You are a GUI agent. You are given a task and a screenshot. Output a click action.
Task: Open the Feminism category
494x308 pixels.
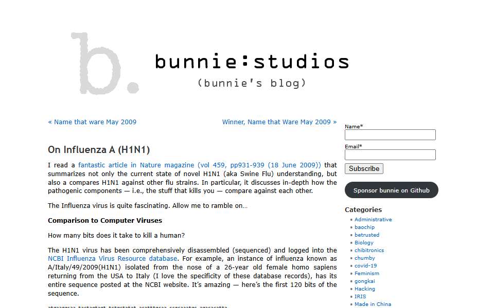pos(367,274)
